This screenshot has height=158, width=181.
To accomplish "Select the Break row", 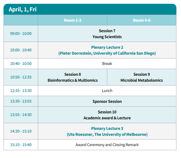I will [107, 64].
